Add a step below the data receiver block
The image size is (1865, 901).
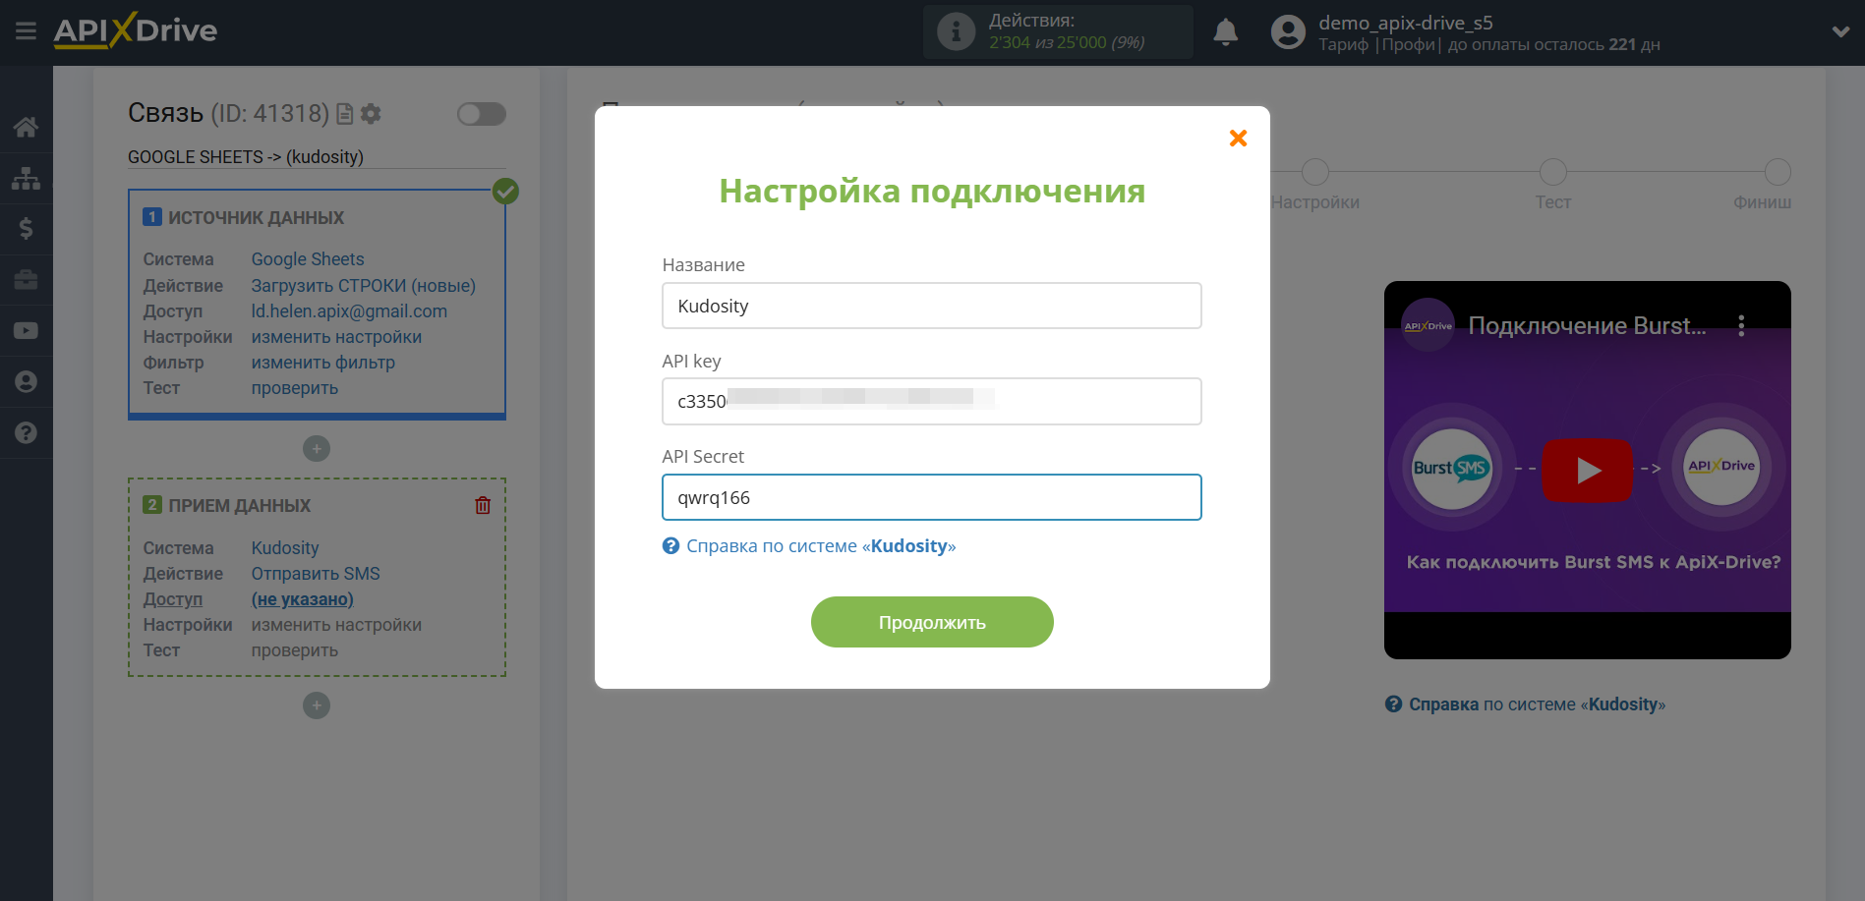point(317,705)
